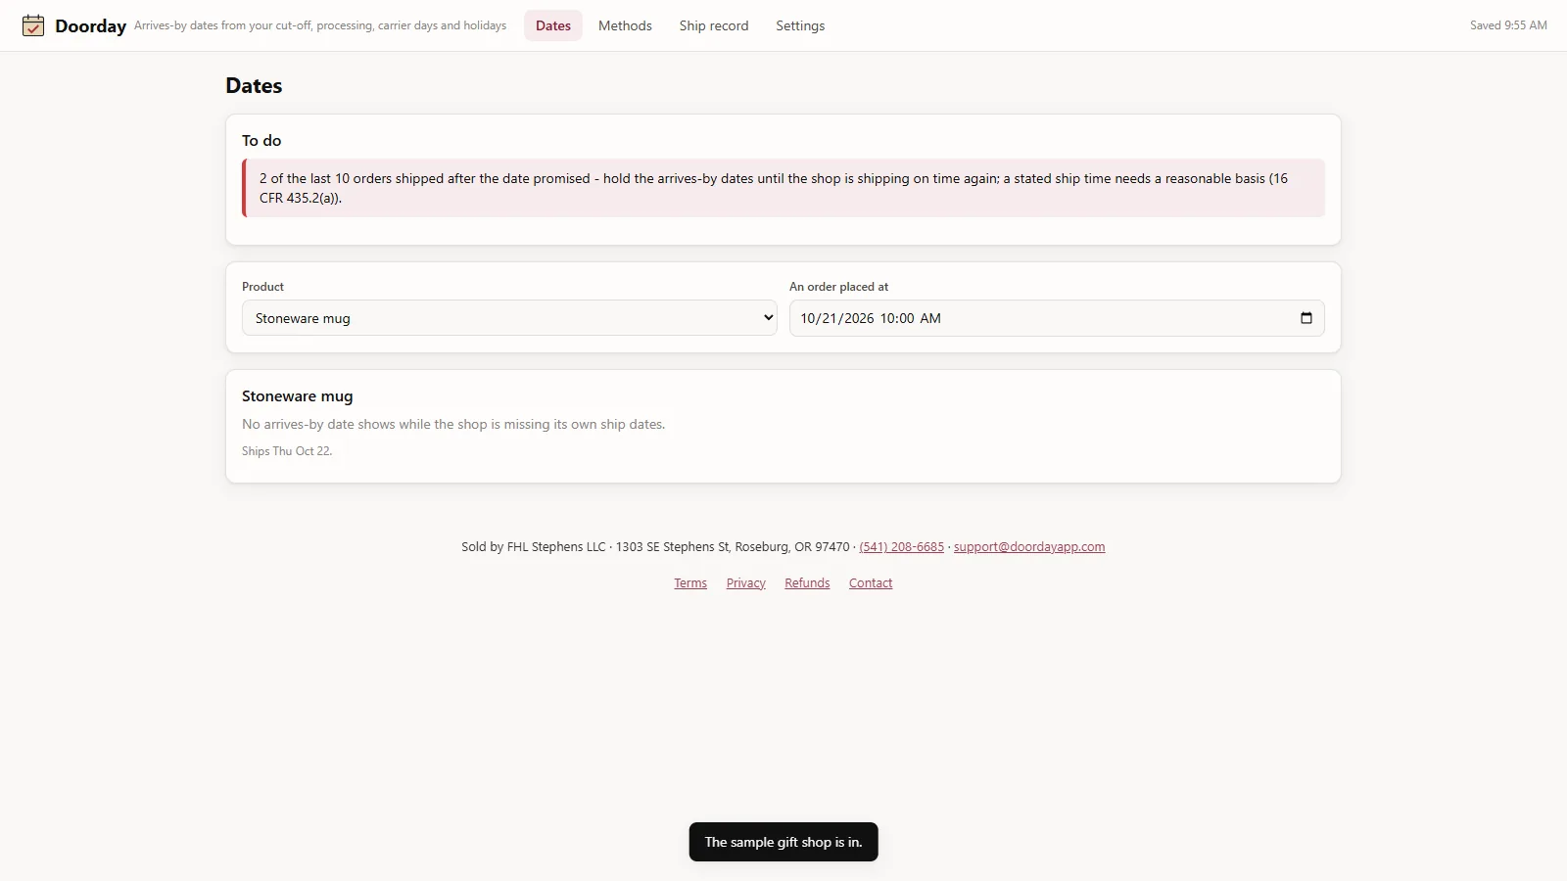Click the 'Saved 9:55 AM' status text
Screen dimensions: 1567x881
[x=1508, y=25]
